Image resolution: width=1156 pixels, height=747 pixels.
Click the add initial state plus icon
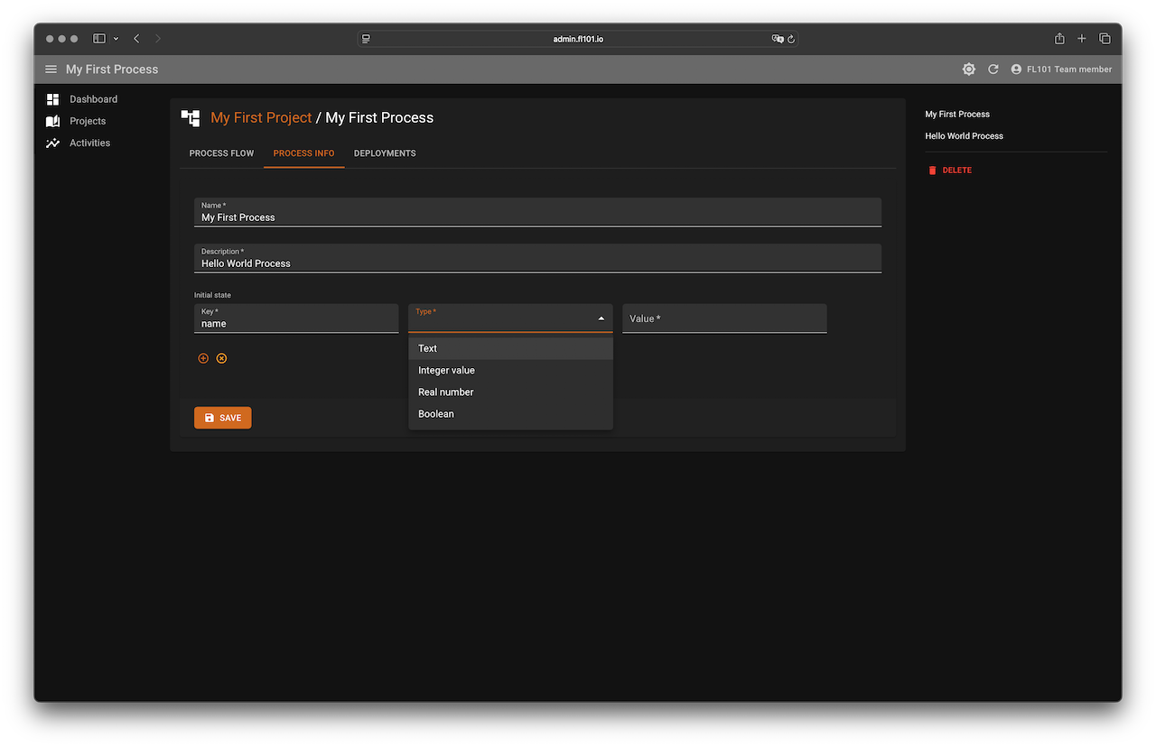(203, 358)
